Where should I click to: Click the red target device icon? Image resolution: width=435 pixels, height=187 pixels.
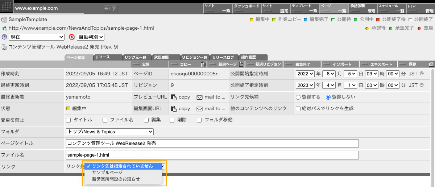[72, 37]
